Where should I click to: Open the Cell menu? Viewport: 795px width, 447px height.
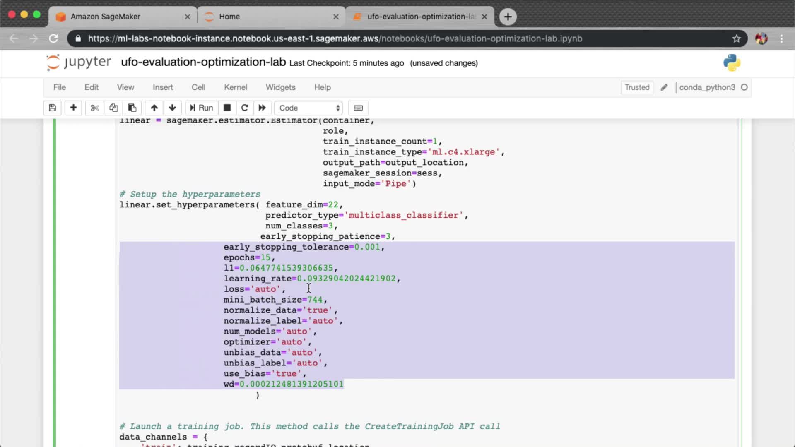pos(198,87)
